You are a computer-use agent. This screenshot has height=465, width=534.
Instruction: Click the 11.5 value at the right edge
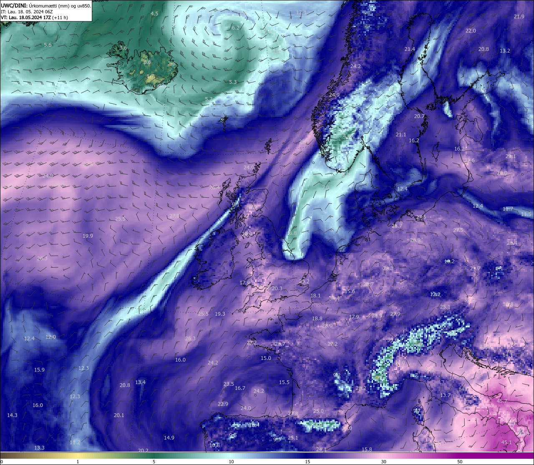[x=526, y=214]
